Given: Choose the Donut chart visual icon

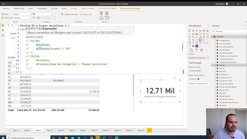Looking at the screenshot, I should coord(204,37).
